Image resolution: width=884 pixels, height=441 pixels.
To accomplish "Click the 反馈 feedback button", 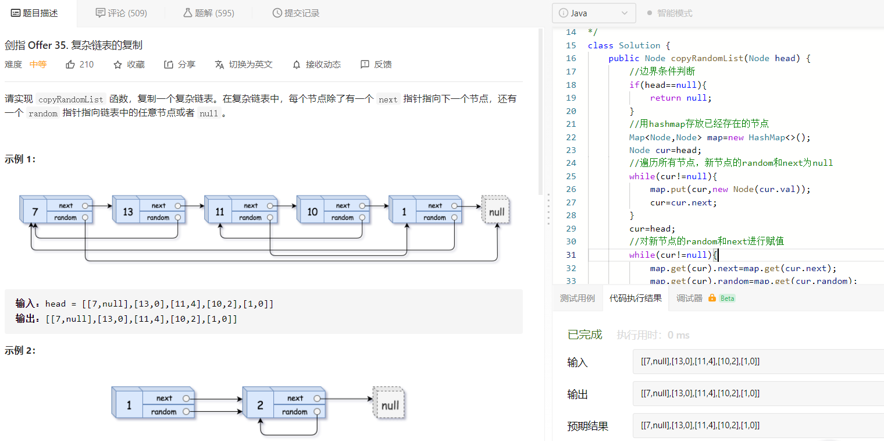I will pyautogui.click(x=376, y=65).
